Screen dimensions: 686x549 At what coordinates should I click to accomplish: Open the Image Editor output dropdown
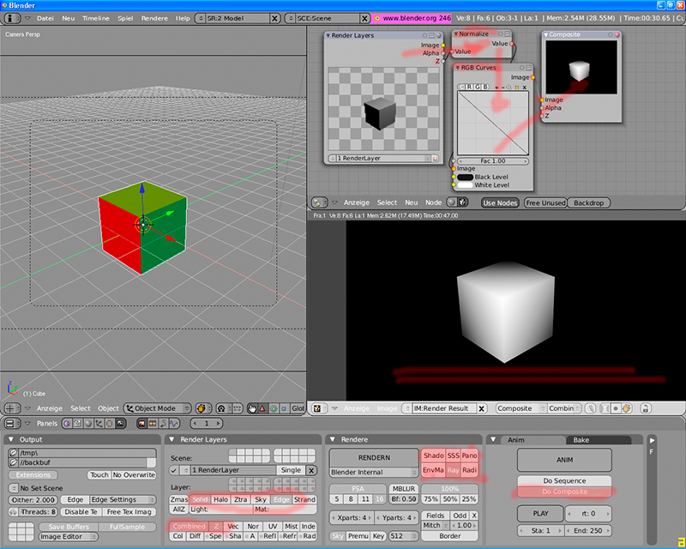69,536
